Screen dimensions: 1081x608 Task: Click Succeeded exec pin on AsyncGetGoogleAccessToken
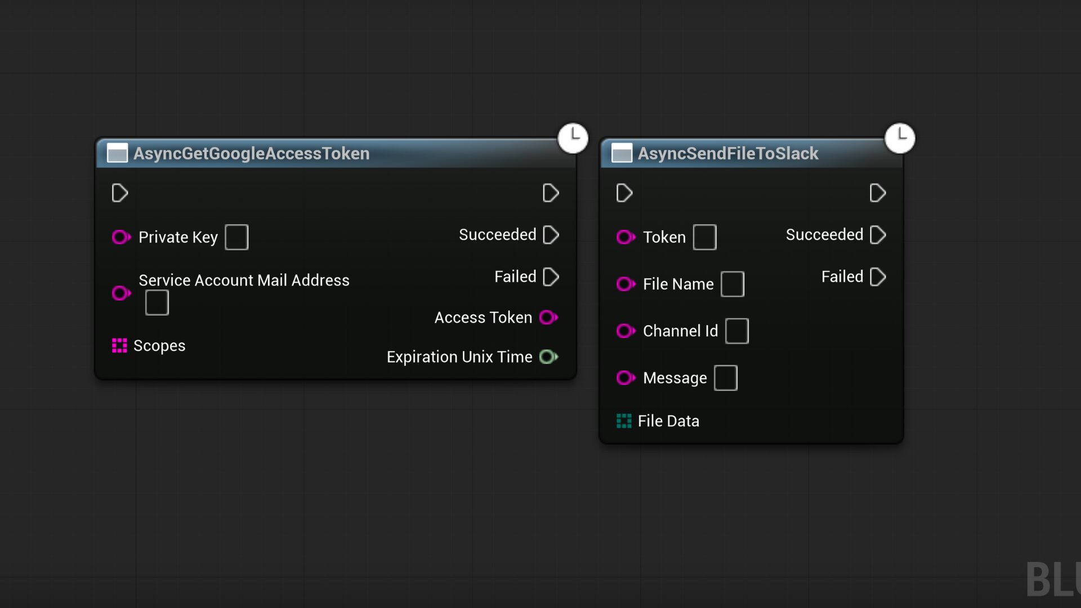coord(551,235)
